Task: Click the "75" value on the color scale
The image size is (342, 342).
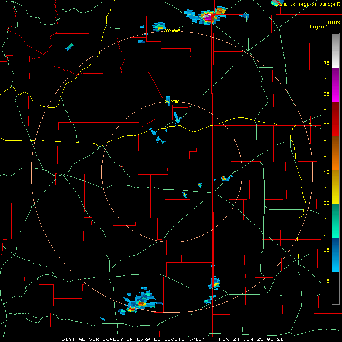Action: (326, 63)
